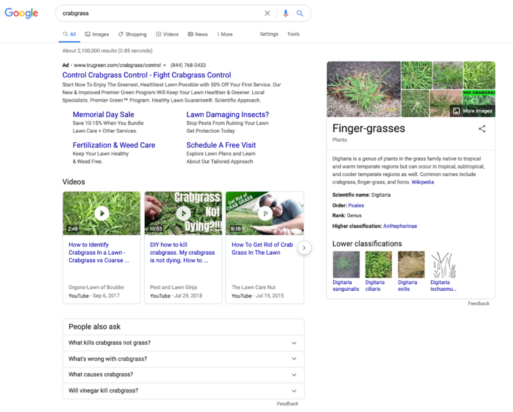Open the Anthephorinae classification link
The width and height of the screenshot is (513, 412).
click(x=400, y=226)
